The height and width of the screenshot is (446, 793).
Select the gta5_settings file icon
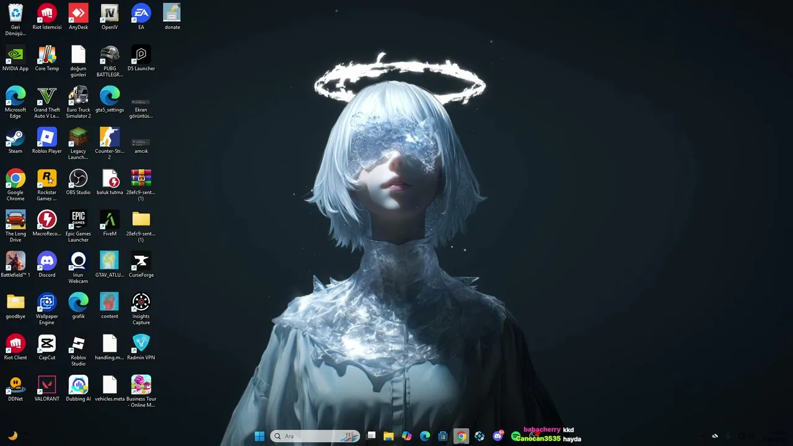click(110, 96)
